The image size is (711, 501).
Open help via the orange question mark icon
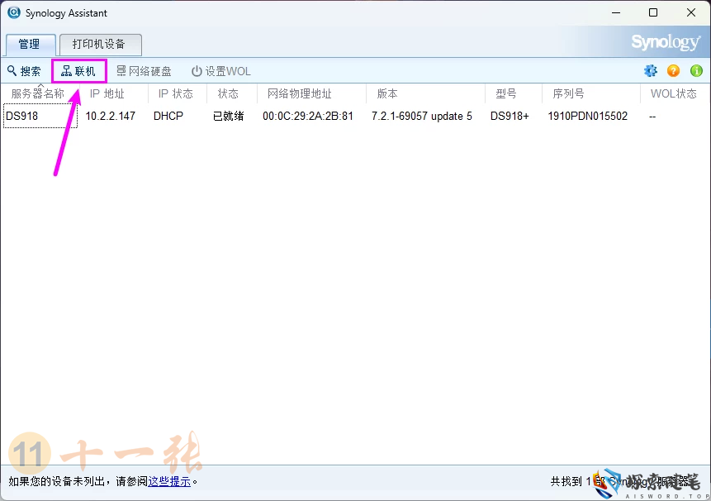tap(673, 70)
